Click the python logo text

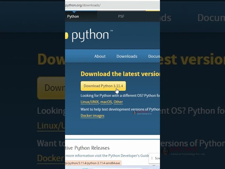90,35
